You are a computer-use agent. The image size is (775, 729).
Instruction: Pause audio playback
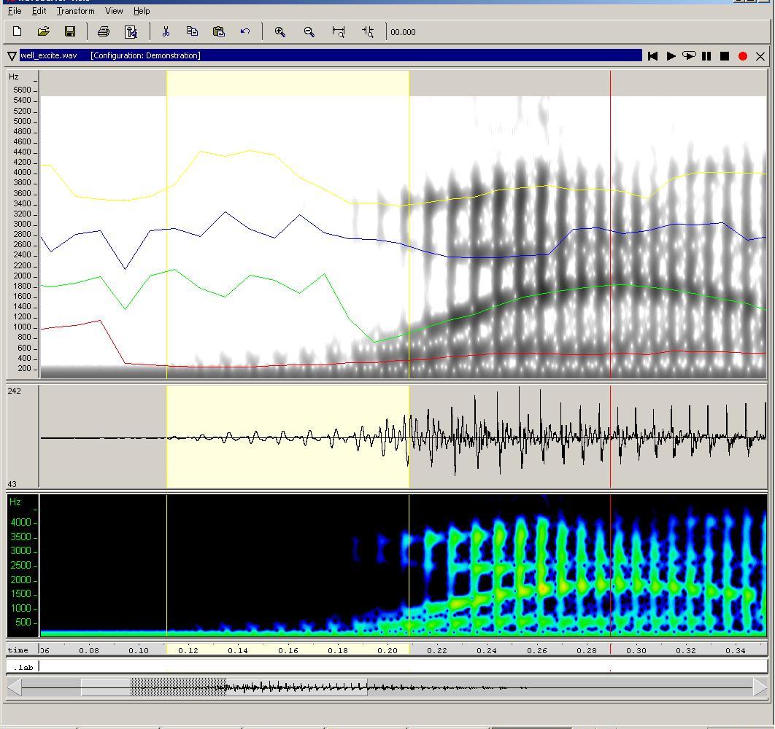point(706,55)
